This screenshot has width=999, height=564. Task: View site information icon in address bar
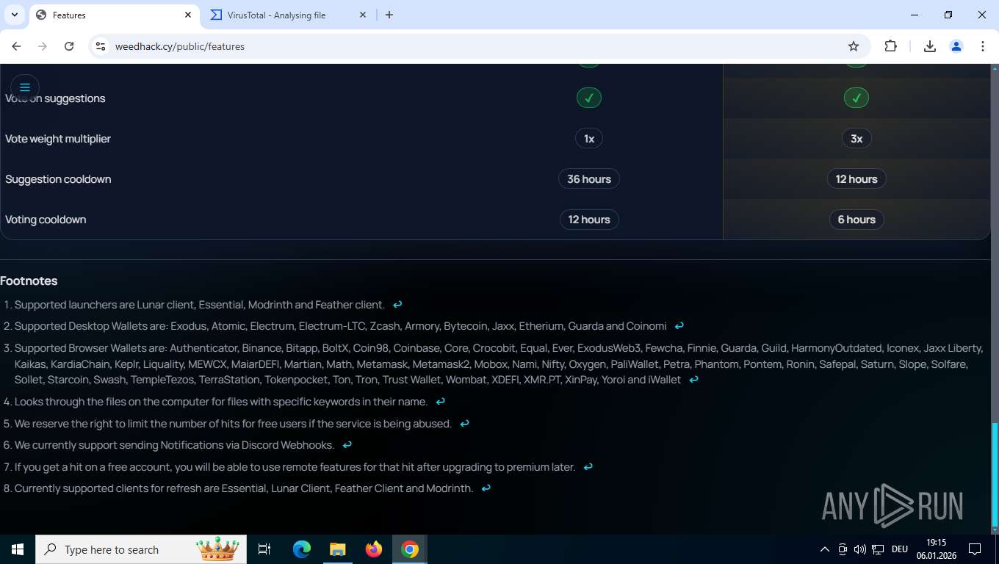point(101,46)
